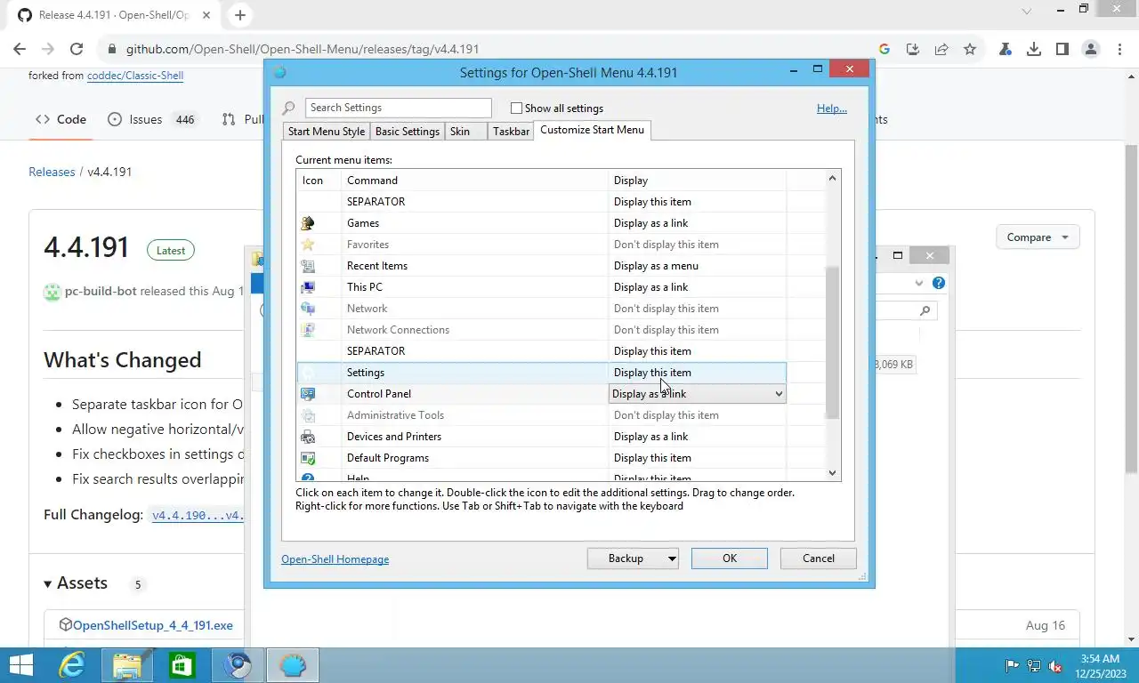
Task: Open a new Chrome tab
Action: pos(240,15)
